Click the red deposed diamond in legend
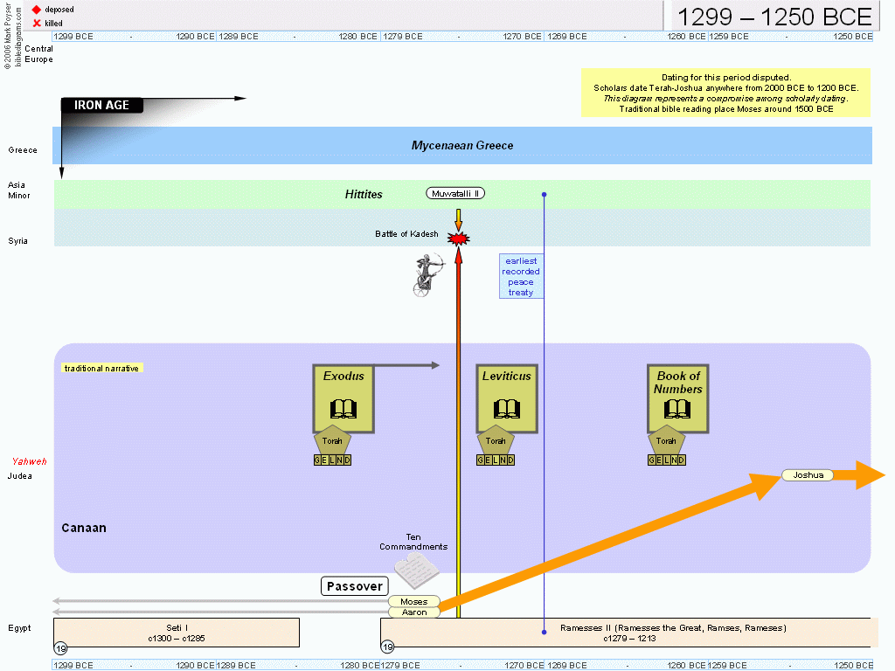Image resolution: width=895 pixels, height=671 pixels. (37, 10)
